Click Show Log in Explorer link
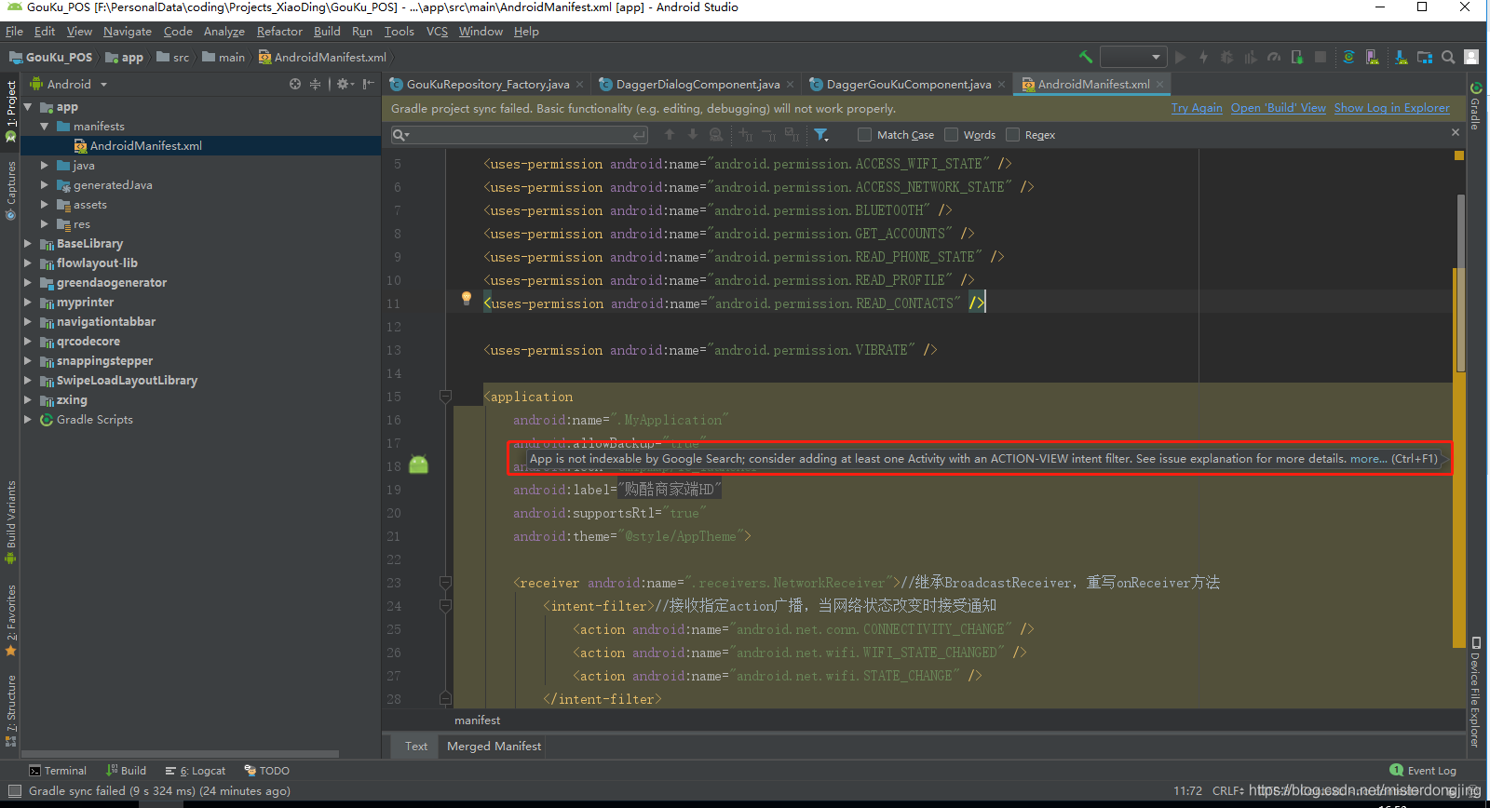Screen dimensions: 1490x808 click(x=1392, y=108)
